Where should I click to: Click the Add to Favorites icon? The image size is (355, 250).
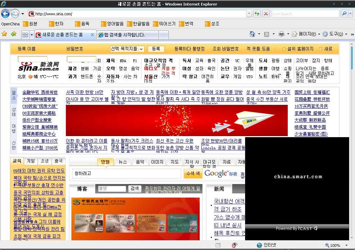tap(14, 34)
